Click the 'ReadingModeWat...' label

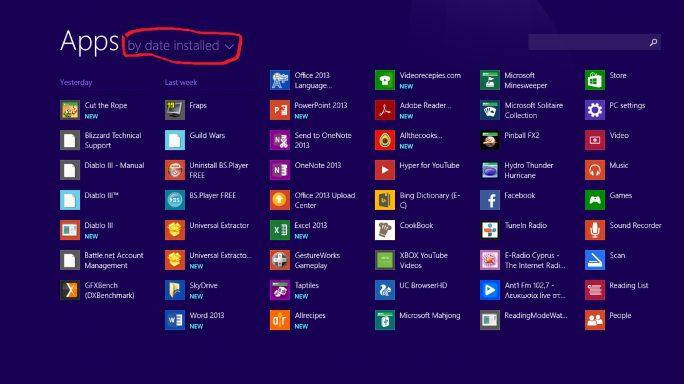pos(536,316)
